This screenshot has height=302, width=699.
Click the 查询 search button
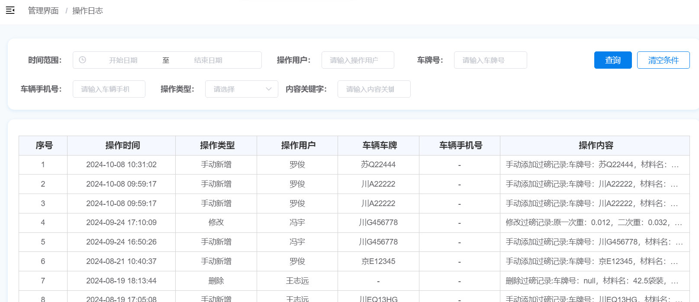613,60
